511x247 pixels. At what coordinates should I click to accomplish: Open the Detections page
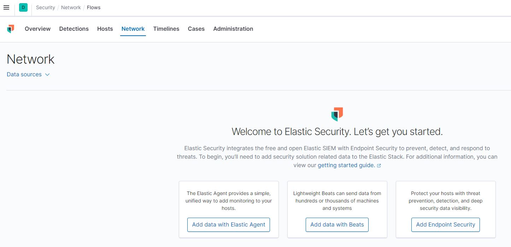click(x=74, y=29)
